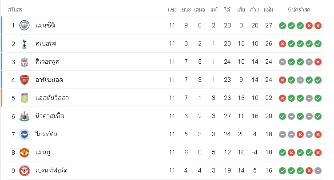Open the ลิเวอร์พูล team name link
334x180 pixels.
click(x=47, y=62)
